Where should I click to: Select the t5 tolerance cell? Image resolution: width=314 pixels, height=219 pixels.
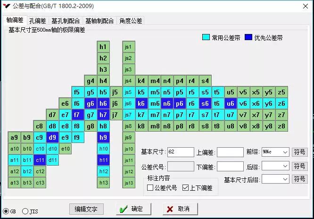tap(218, 92)
